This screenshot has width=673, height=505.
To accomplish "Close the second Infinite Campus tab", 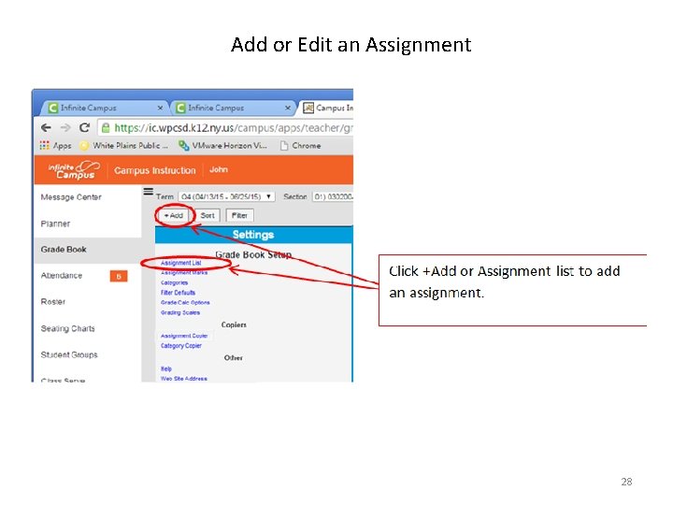I will click(288, 108).
